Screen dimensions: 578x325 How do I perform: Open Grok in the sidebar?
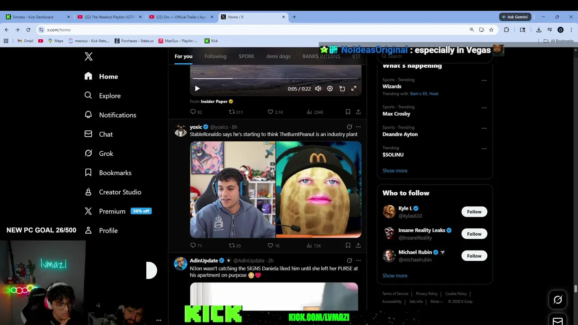coord(99,153)
